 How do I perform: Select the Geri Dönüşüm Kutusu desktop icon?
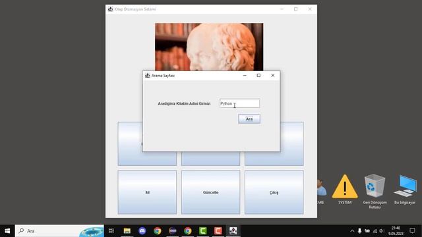[x=375, y=192]
